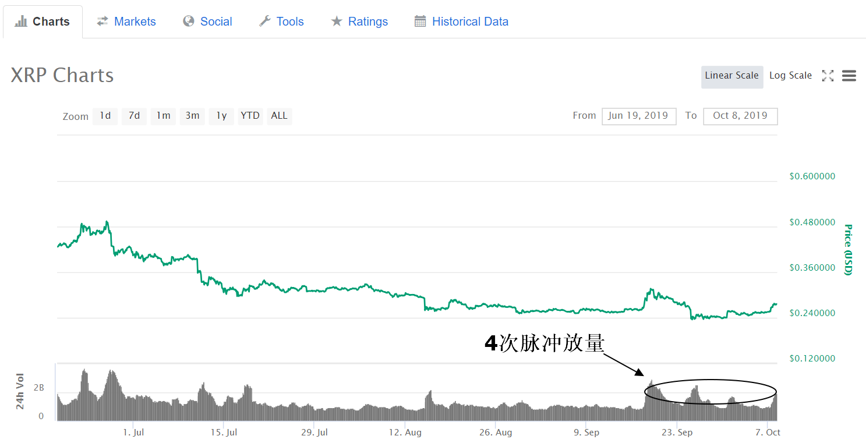Screen dimensions: 866x443
Task: Click the $0.240000 price axis label
Action: (812, 313)
